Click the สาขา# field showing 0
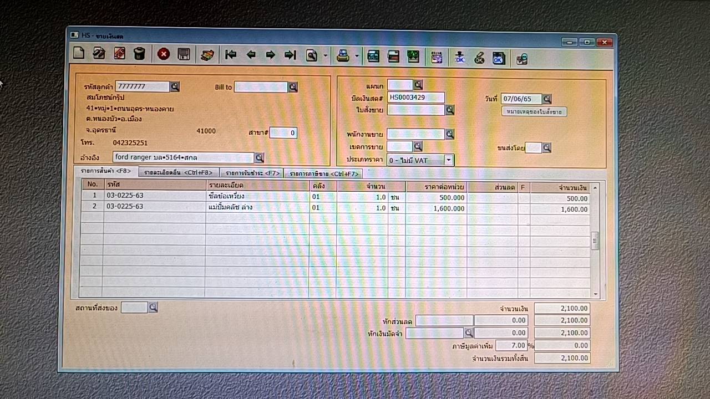Image resolution: width=710 pixels, height=399 pixels. click(283, 133)
